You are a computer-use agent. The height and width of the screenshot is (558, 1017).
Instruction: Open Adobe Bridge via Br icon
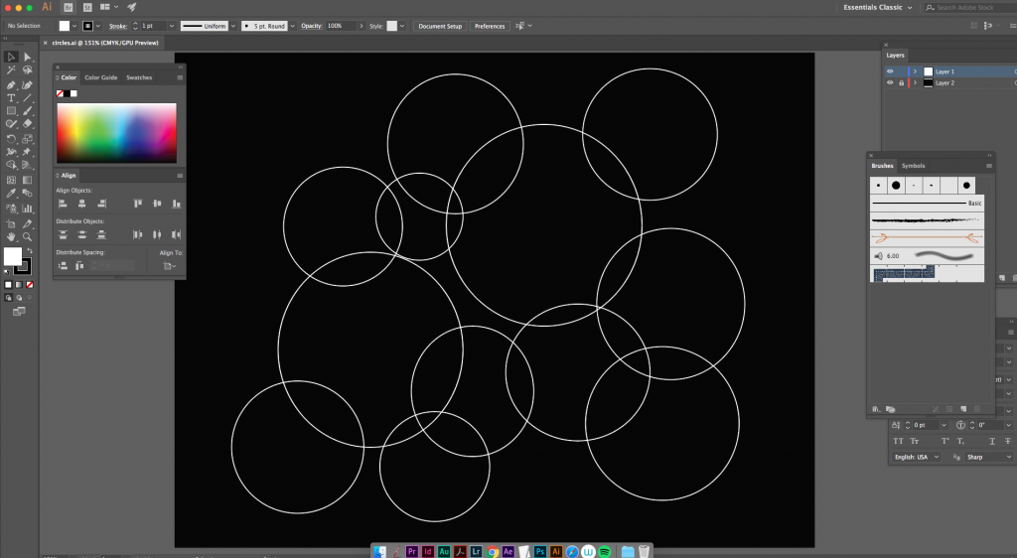[x=69, y=7]
